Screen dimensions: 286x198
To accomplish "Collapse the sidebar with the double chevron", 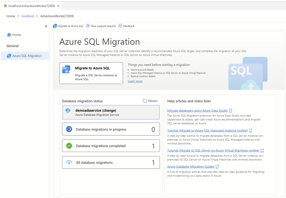I will (x=46, y=26).
